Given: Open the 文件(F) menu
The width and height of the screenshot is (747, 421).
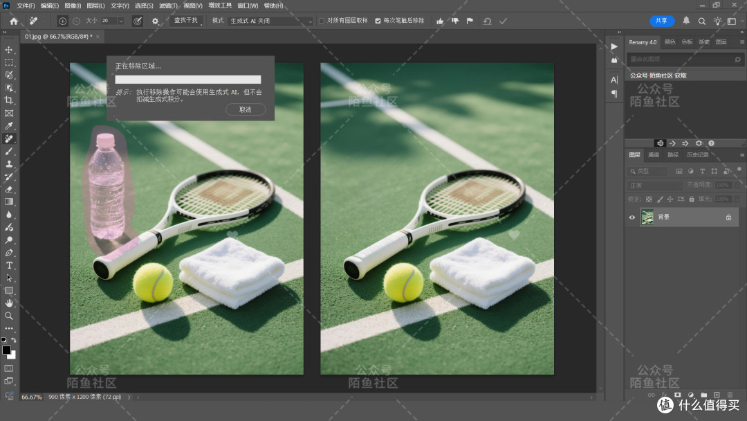Looking at the screenshot, I should (x=26, y=6).
